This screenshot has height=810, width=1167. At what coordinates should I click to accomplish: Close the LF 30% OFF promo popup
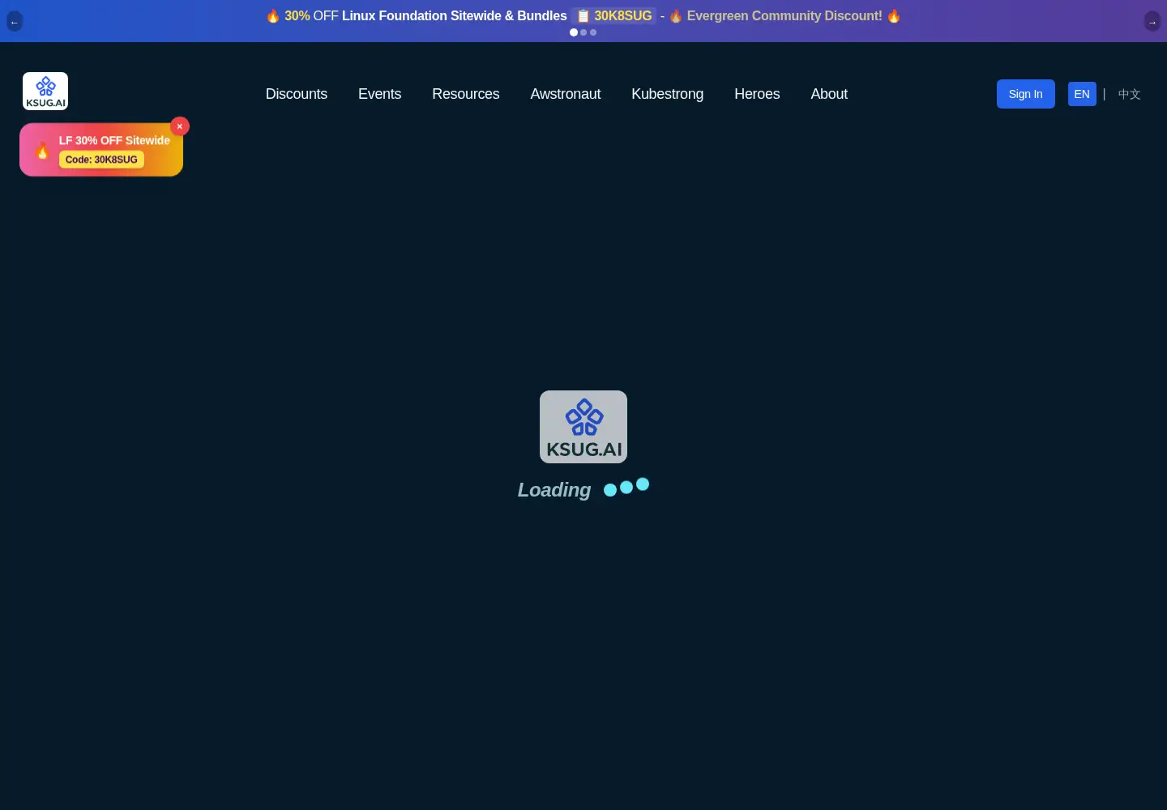[x=180, y=126]
